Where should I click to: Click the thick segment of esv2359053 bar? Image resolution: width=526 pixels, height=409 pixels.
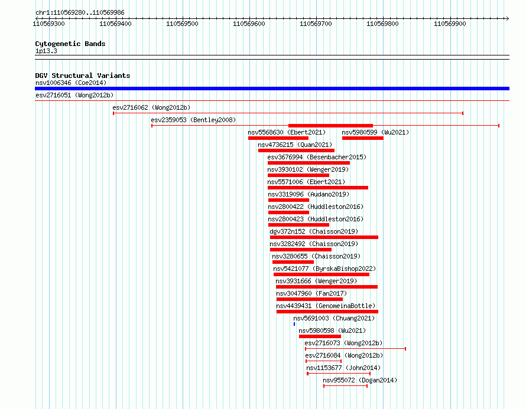pos(331,126)
